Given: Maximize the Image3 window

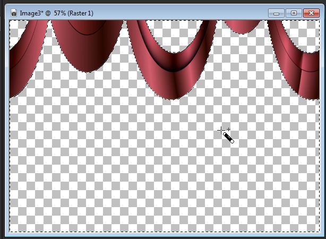Looking at the screenshot, I should click(x=294, y=13).
